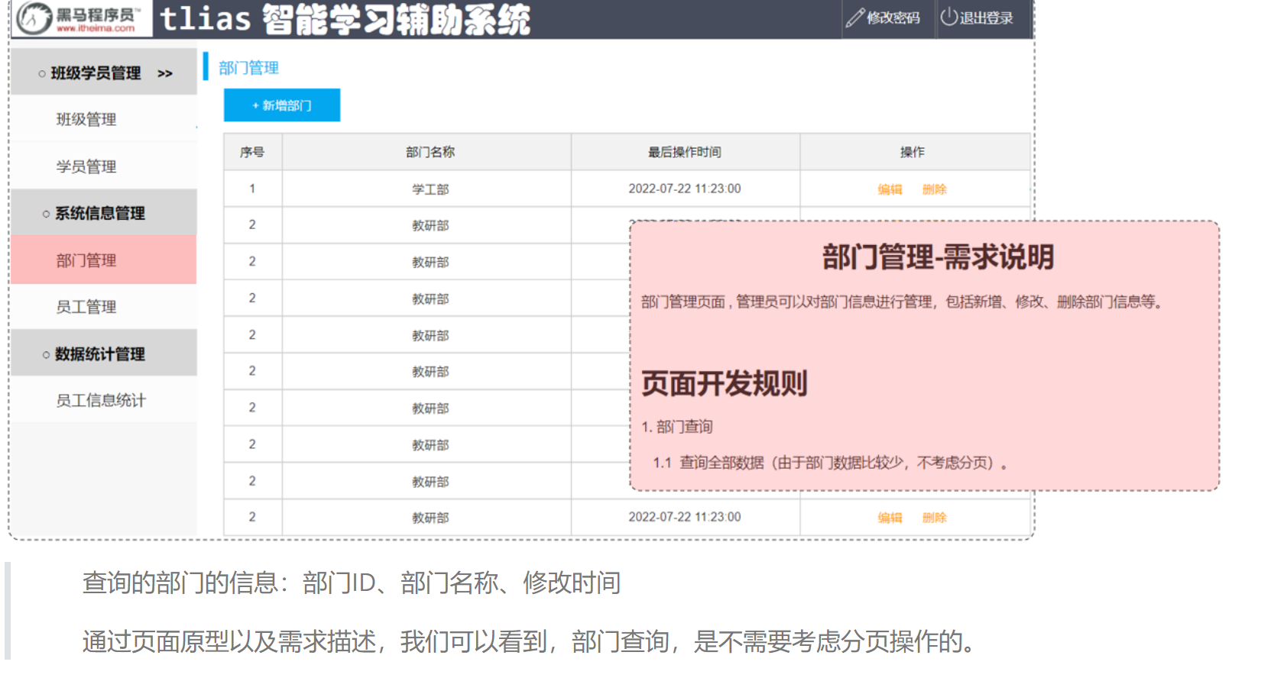Open 员工管理 in the sidebar
Screen dimensions: 1271x694
(86, 307)
